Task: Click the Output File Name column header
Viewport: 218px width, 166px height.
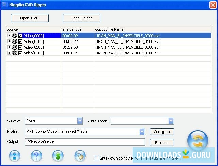Action: coord(153,29)
